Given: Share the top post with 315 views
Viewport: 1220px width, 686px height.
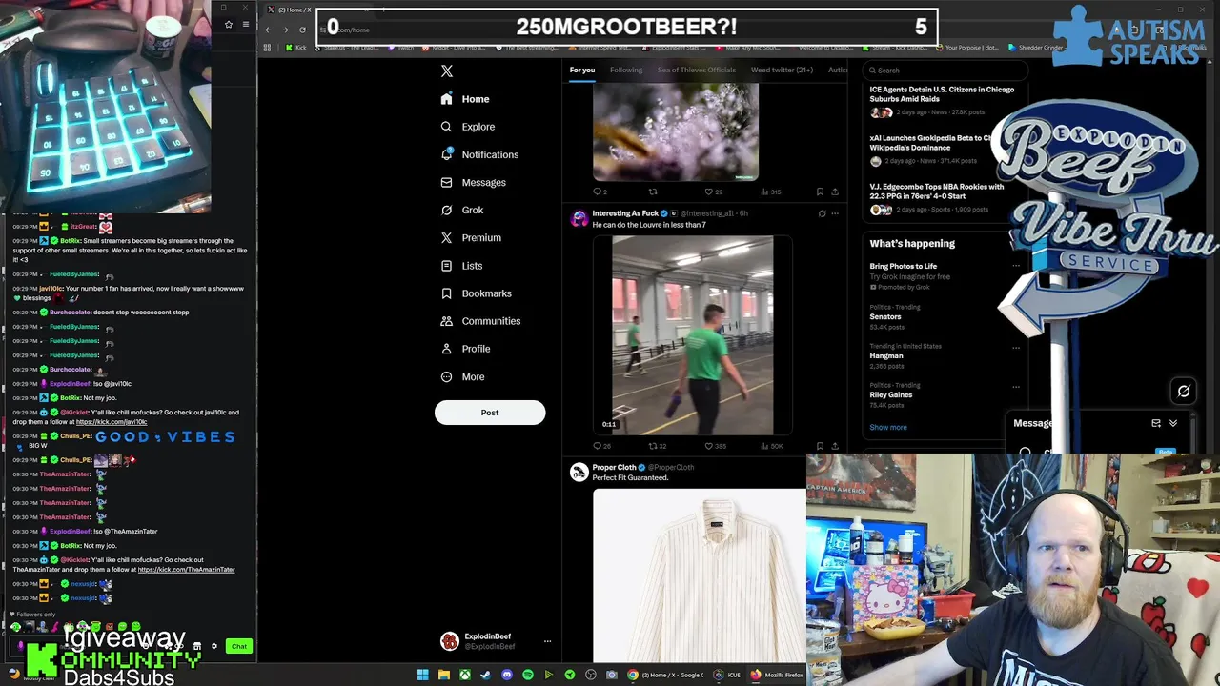Looking at the screenshot, I should coord(835,192).
